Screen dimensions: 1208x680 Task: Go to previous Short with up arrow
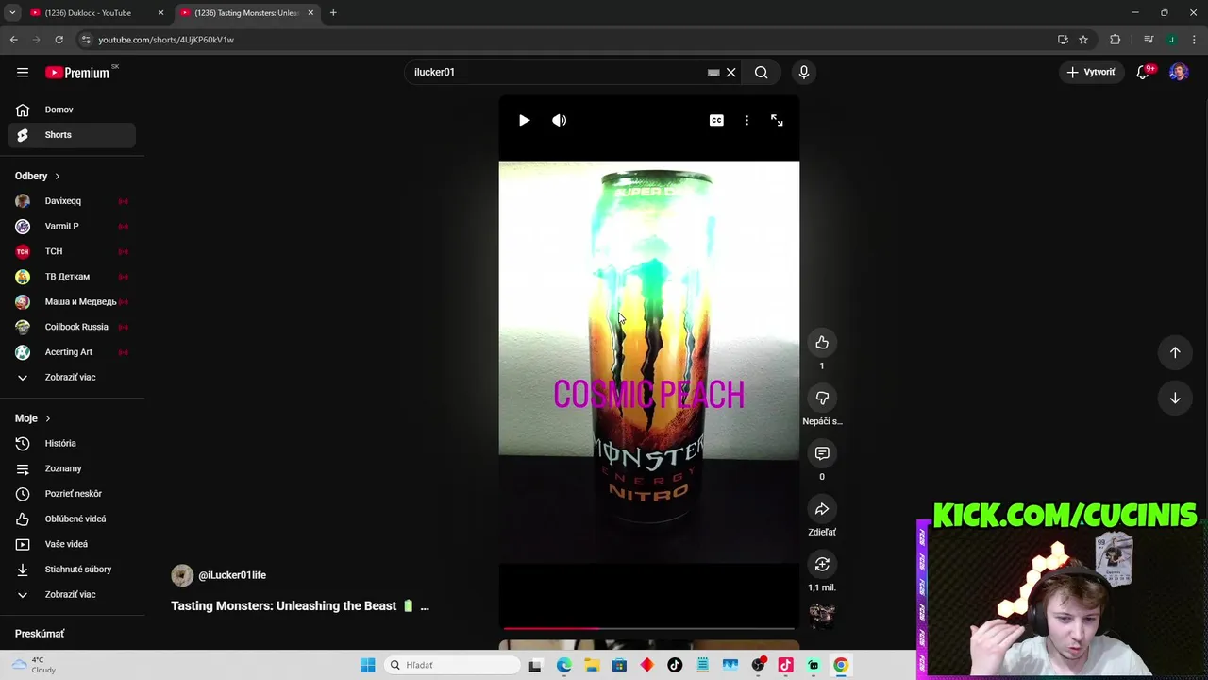click(x=1175, y=352)
